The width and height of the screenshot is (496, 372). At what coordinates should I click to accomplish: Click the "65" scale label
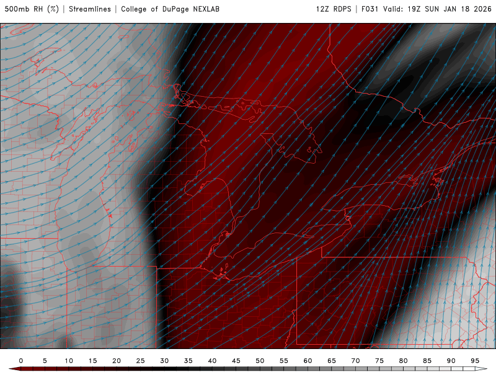tap(332, 361)
